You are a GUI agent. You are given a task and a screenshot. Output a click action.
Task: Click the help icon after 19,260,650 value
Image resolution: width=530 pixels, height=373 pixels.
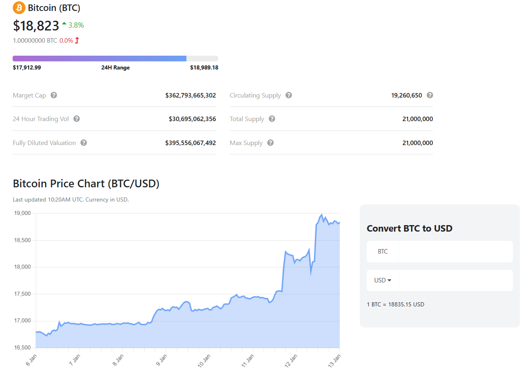[430, 95]
